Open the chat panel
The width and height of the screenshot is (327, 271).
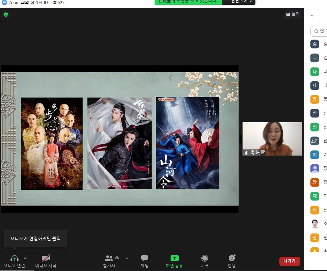pyautogui.click(x=145, y=261)
